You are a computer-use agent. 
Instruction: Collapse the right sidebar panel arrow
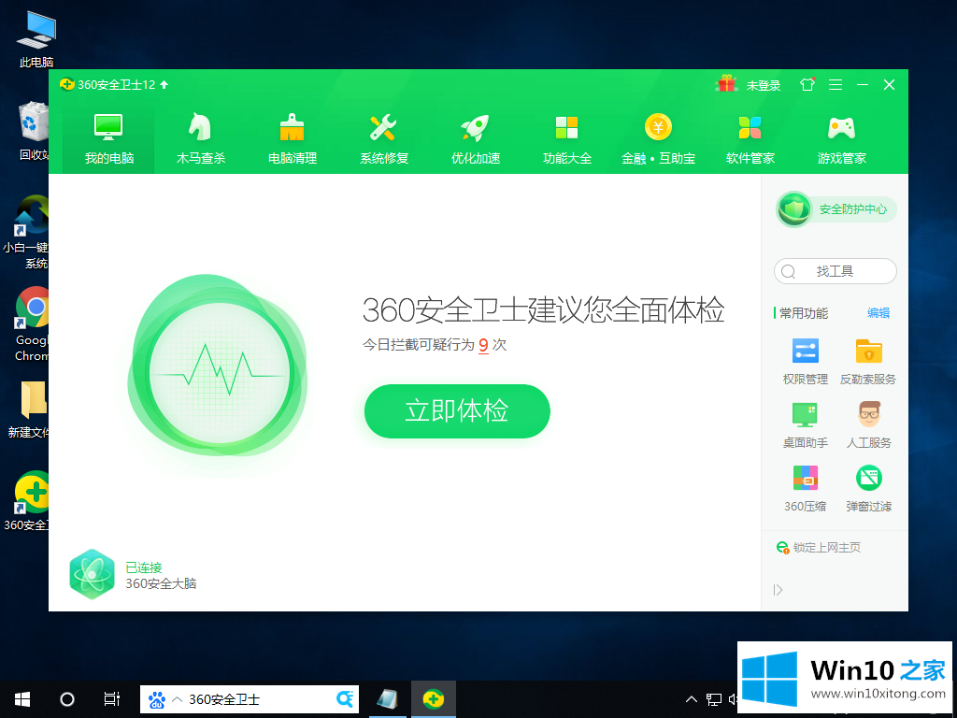coord(778,590)
